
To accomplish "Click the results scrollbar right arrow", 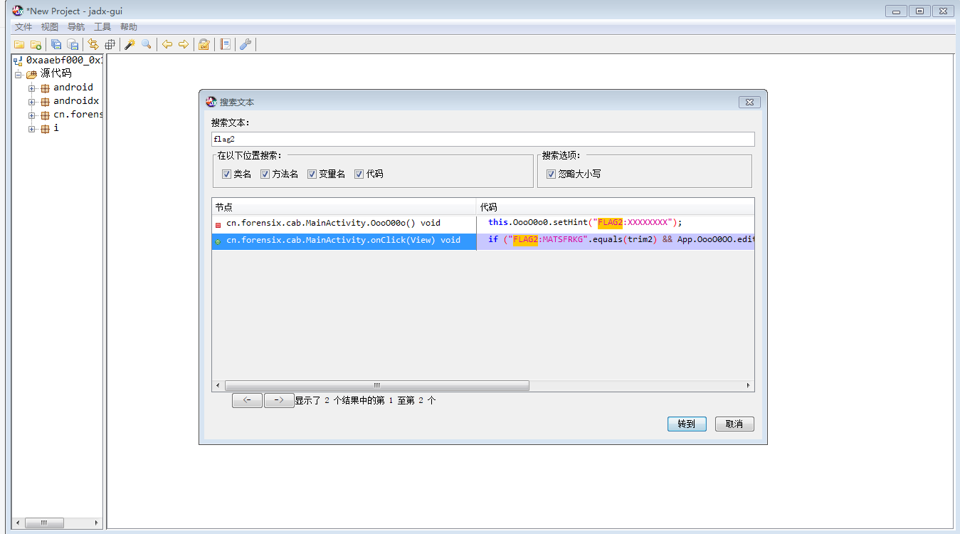I will (x=748, y=385).
